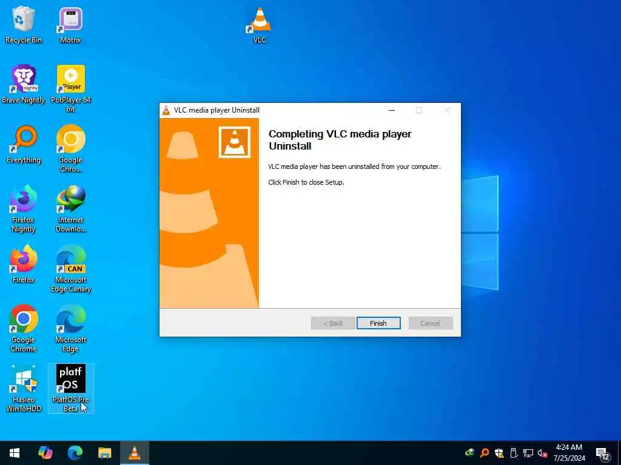Click the Internet Download Manager tray icon

click(470, 453)
